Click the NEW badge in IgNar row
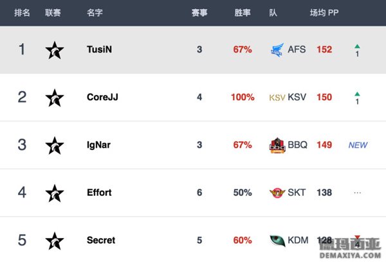 coord(358,145)
